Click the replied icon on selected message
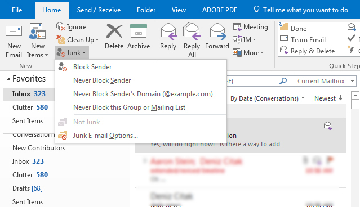 click(x=328, y=125)
